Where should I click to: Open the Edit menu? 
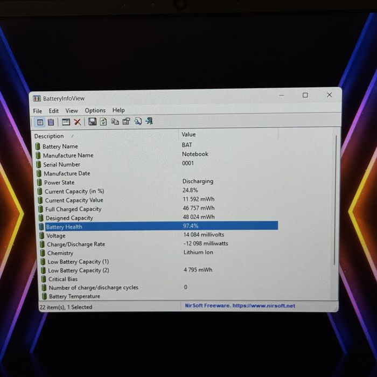coord(54,111)
